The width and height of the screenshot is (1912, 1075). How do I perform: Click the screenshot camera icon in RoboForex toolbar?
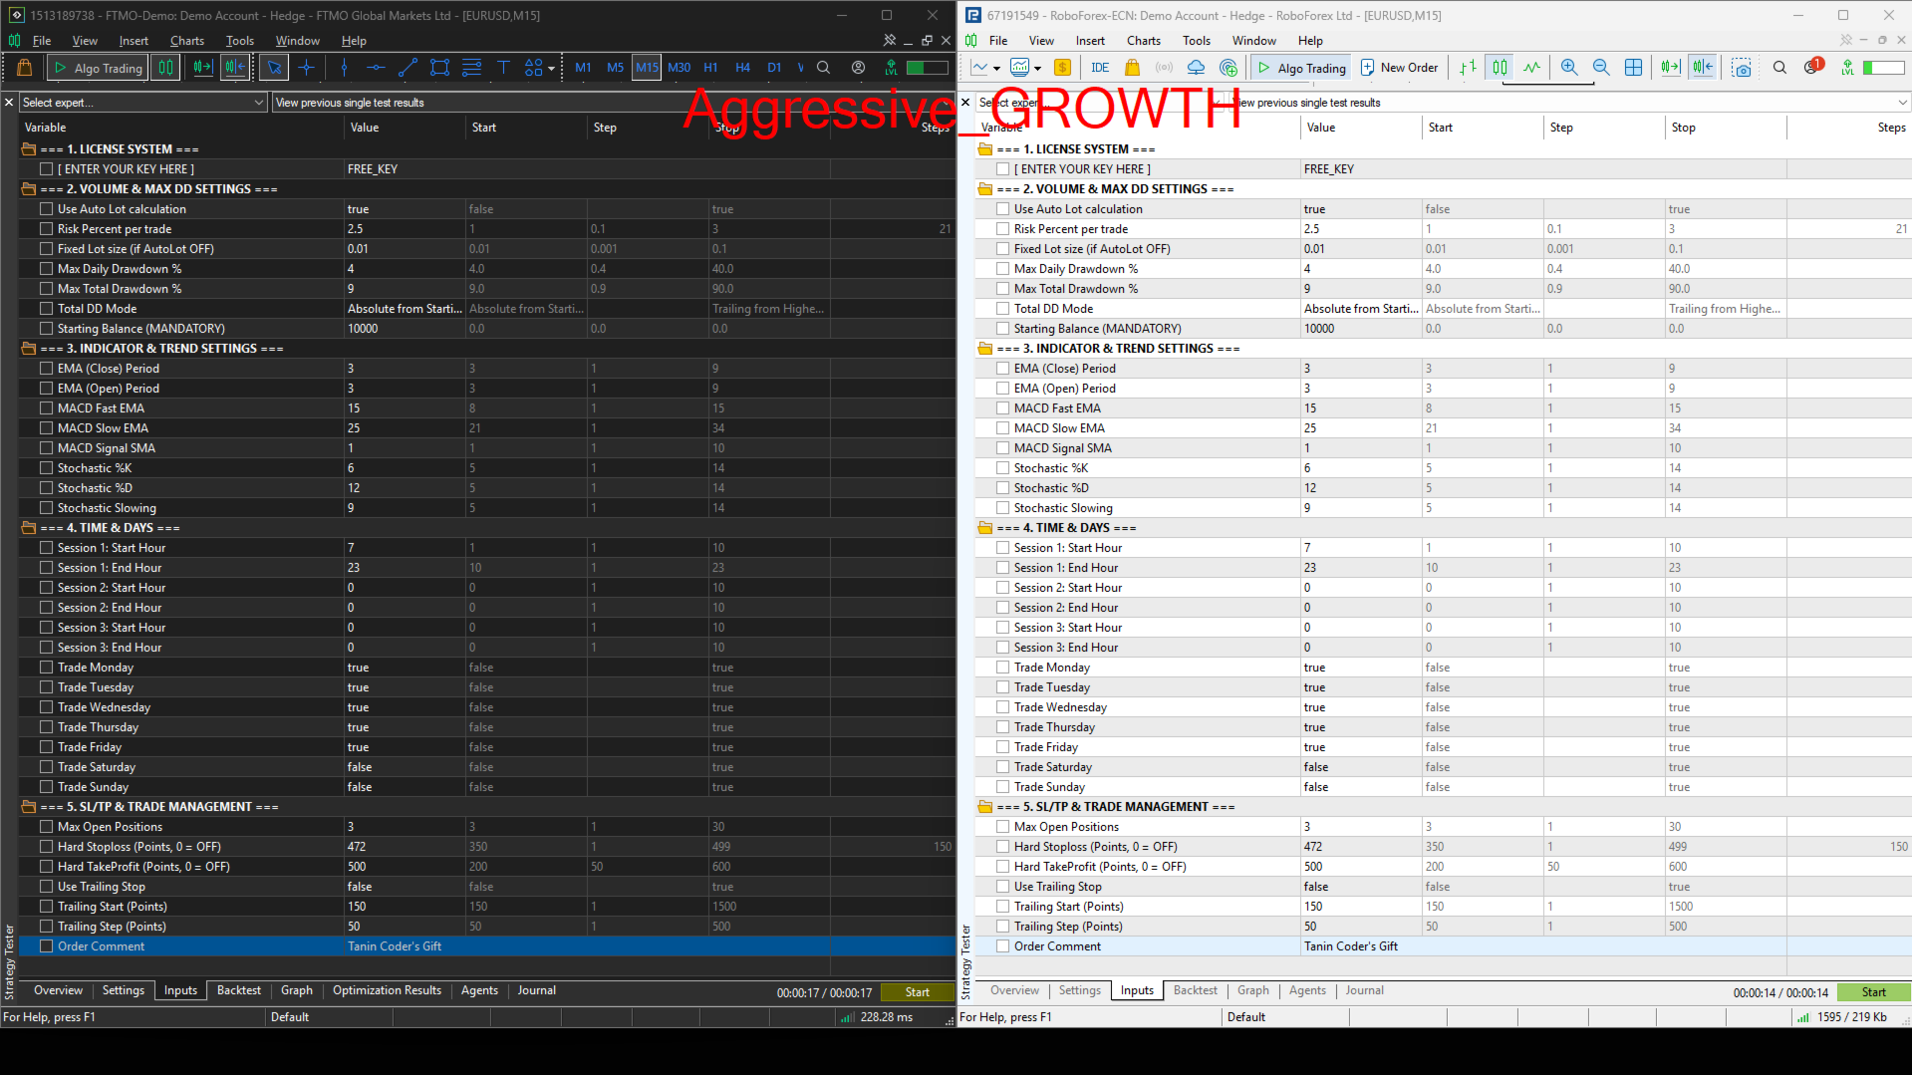click(1741, 68)
